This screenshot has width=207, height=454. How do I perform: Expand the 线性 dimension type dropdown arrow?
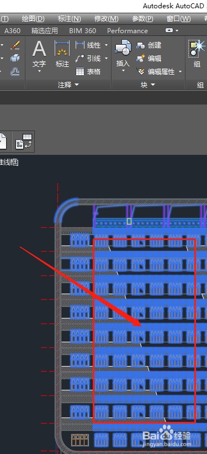[106, 45]
